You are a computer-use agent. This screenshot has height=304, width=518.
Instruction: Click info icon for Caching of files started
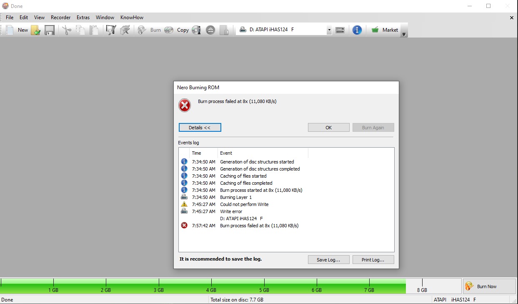coord(184,176)
